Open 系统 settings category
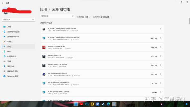The width and height of the screenshot is (190, 107). [x=18, y=27]
